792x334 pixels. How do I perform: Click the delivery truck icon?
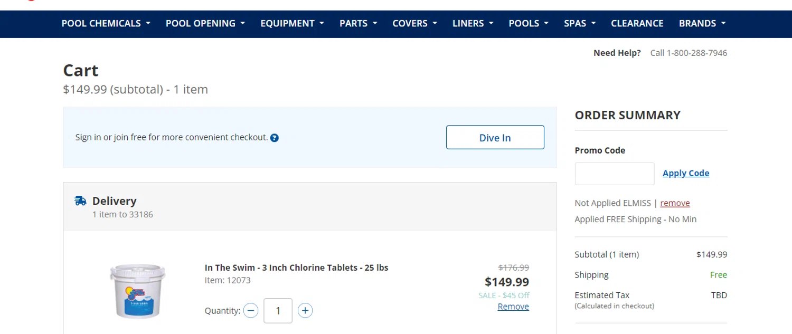click(80, 201)
